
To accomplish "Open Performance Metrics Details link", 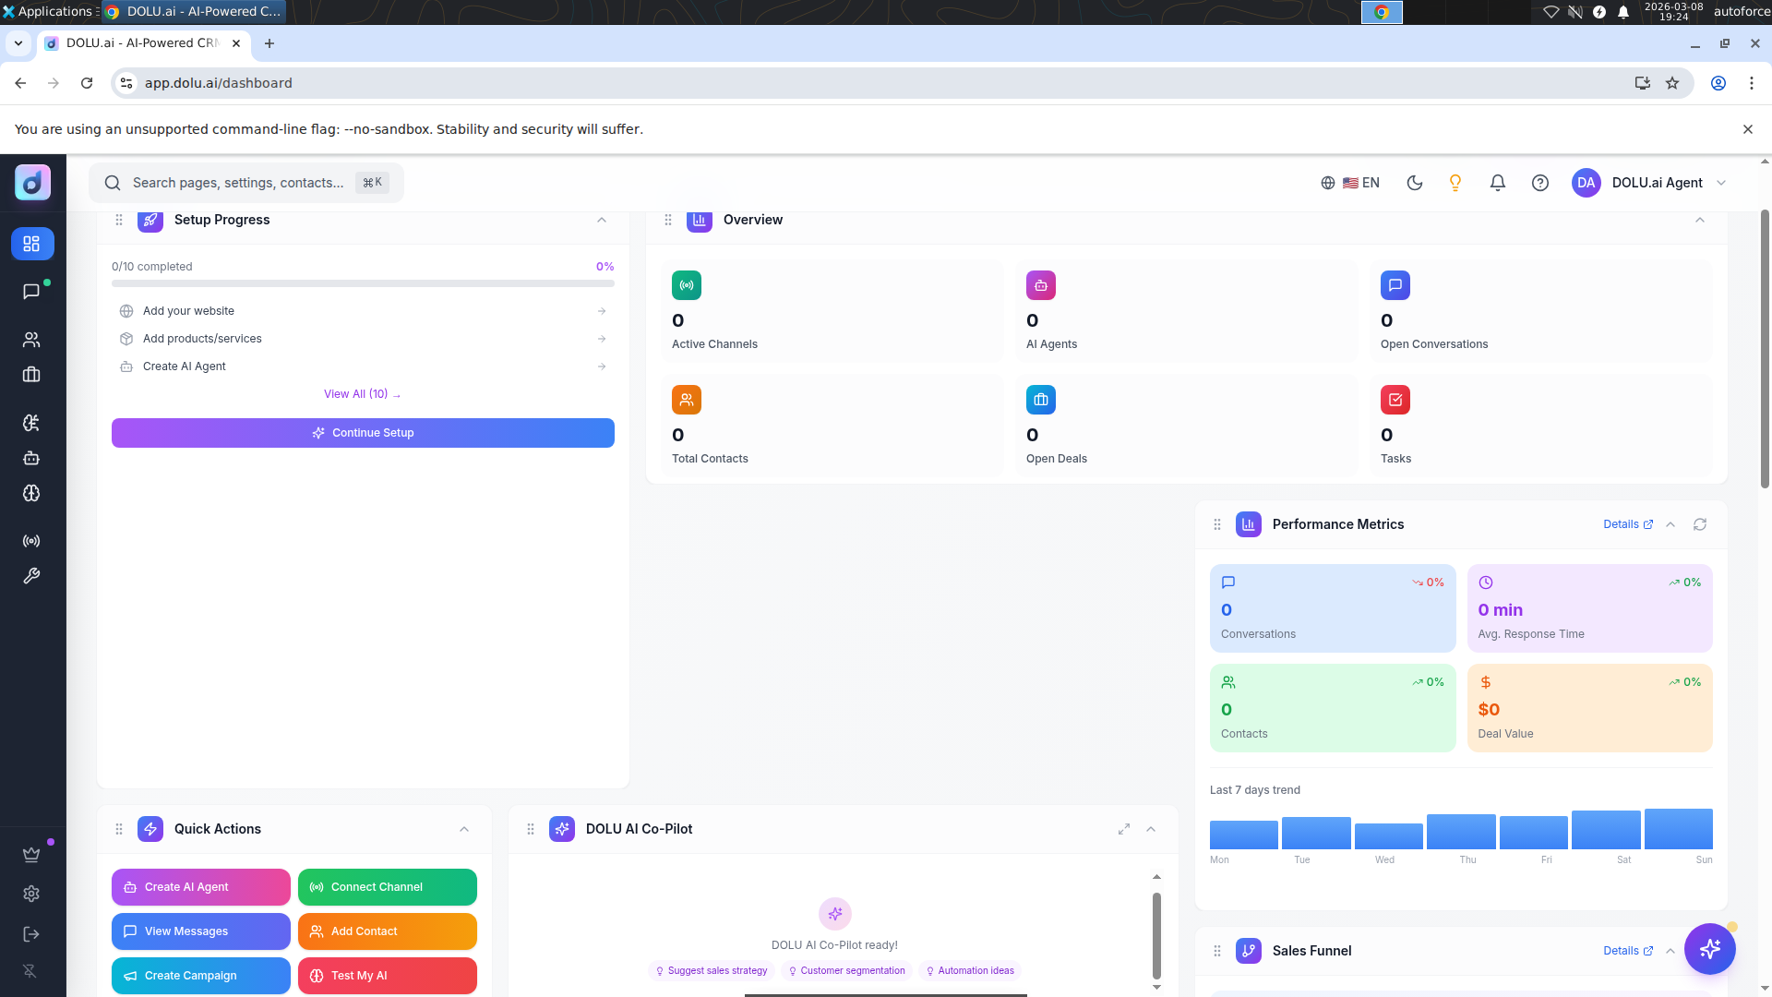I will click(x=1628, y=524).
